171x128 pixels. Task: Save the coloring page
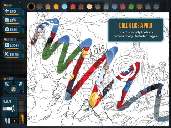point(13,21)
